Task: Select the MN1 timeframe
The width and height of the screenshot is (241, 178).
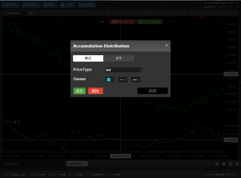Action: click(x=184, y=13)
